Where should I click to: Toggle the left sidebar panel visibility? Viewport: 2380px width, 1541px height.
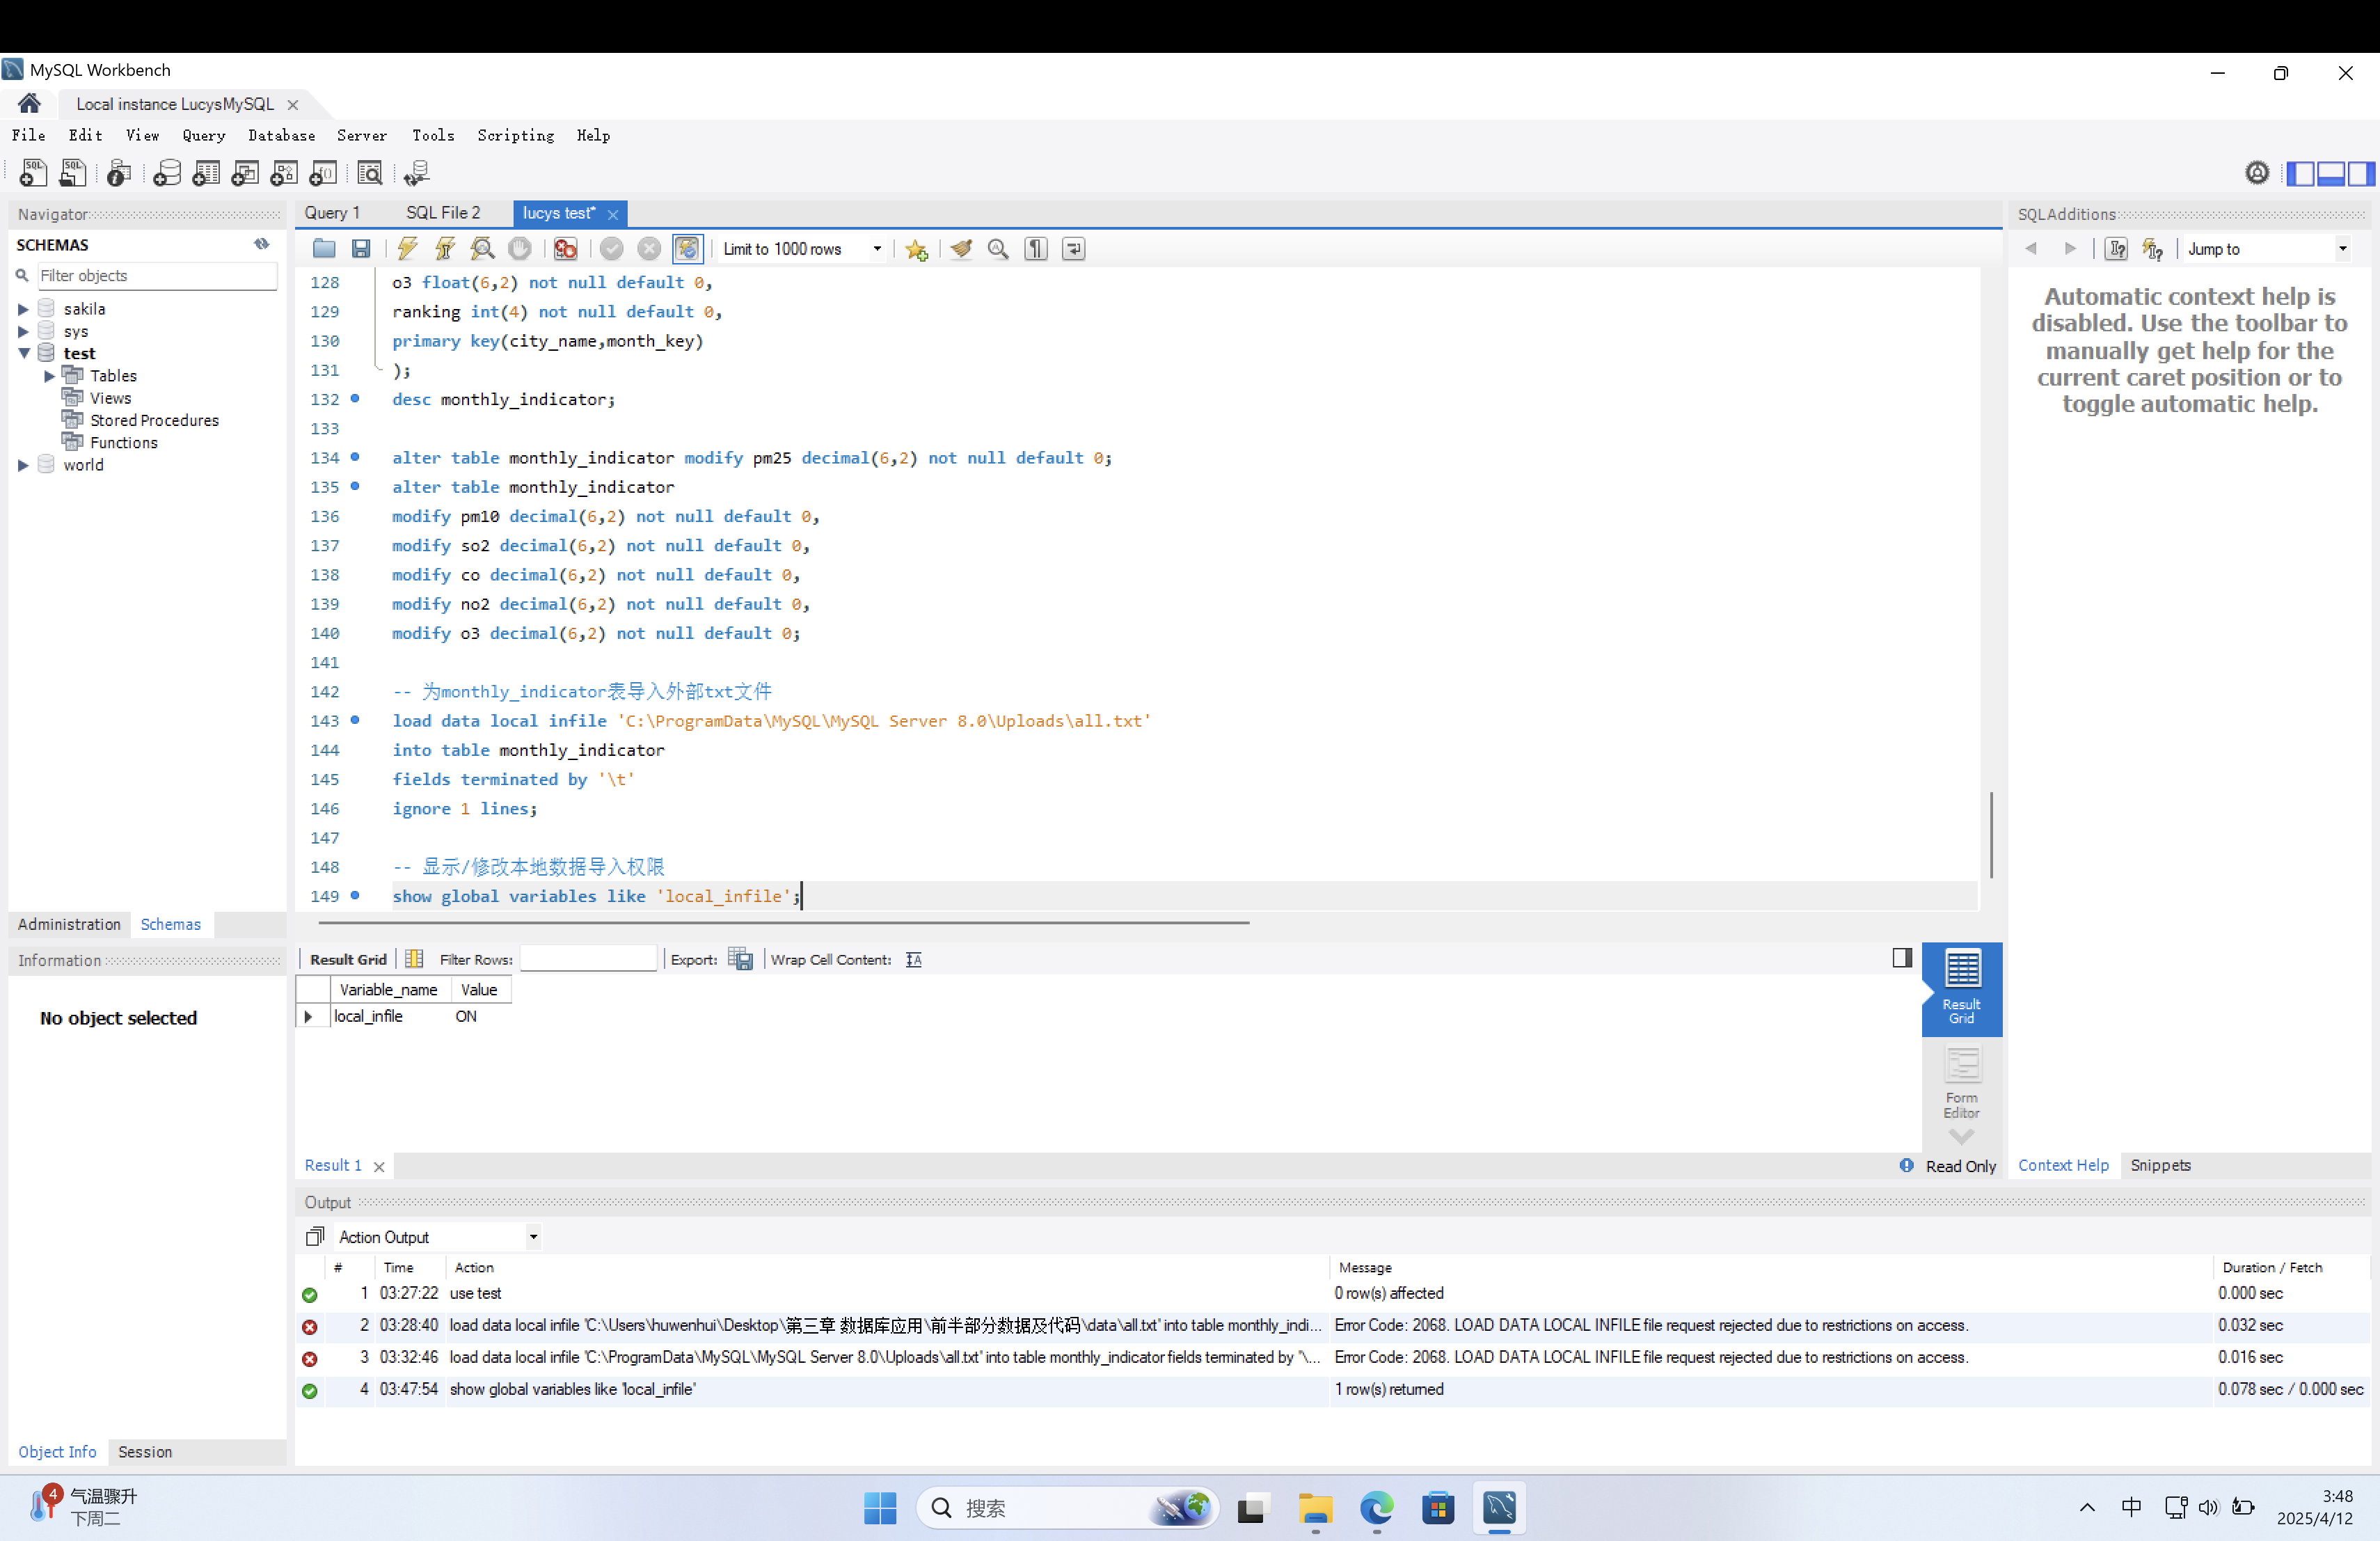2301,173
